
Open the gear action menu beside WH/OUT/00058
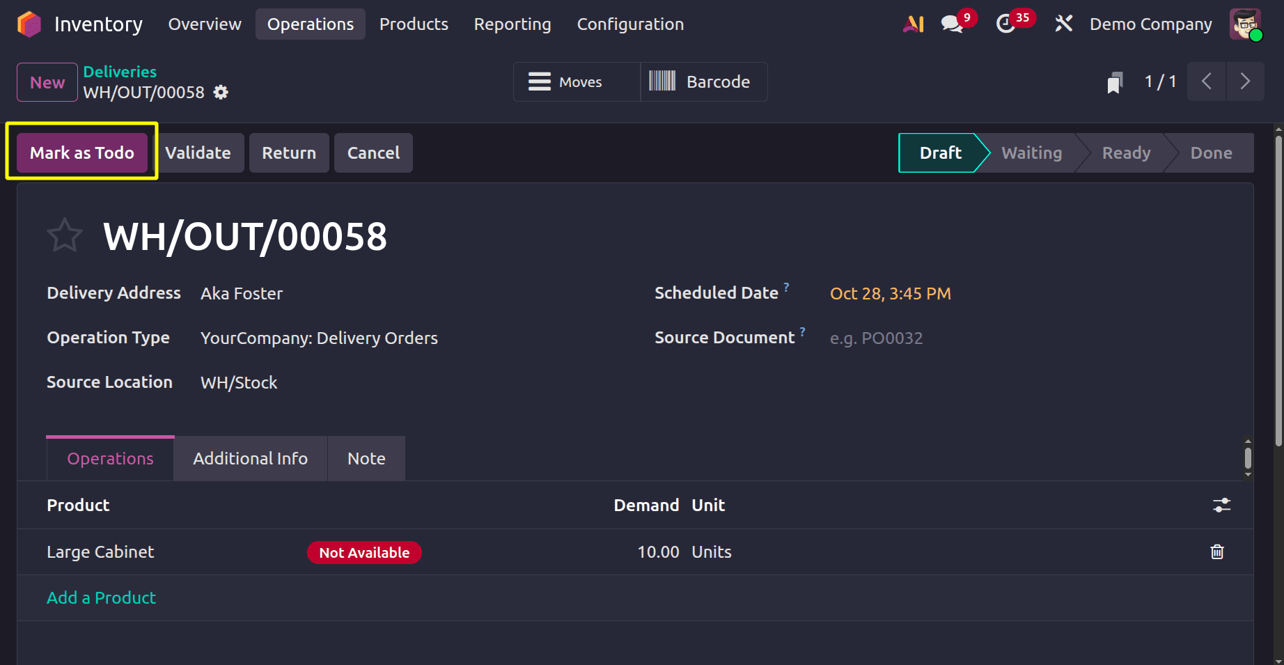click(220, 92)
